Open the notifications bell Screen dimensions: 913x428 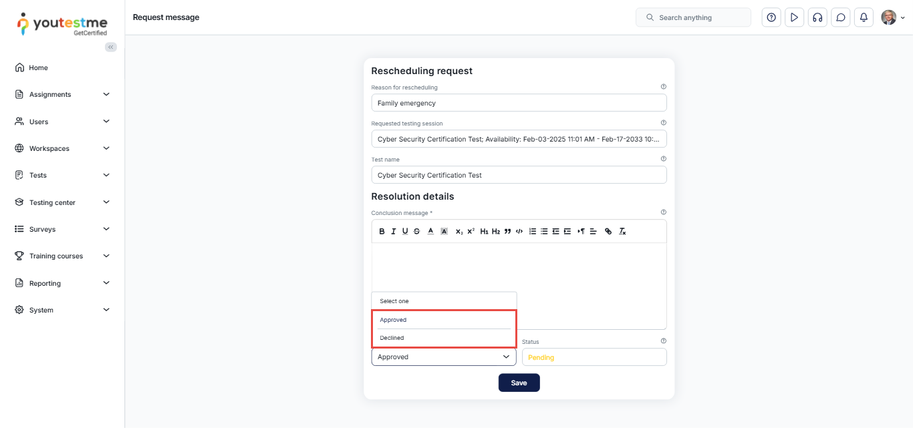(864, 17)
